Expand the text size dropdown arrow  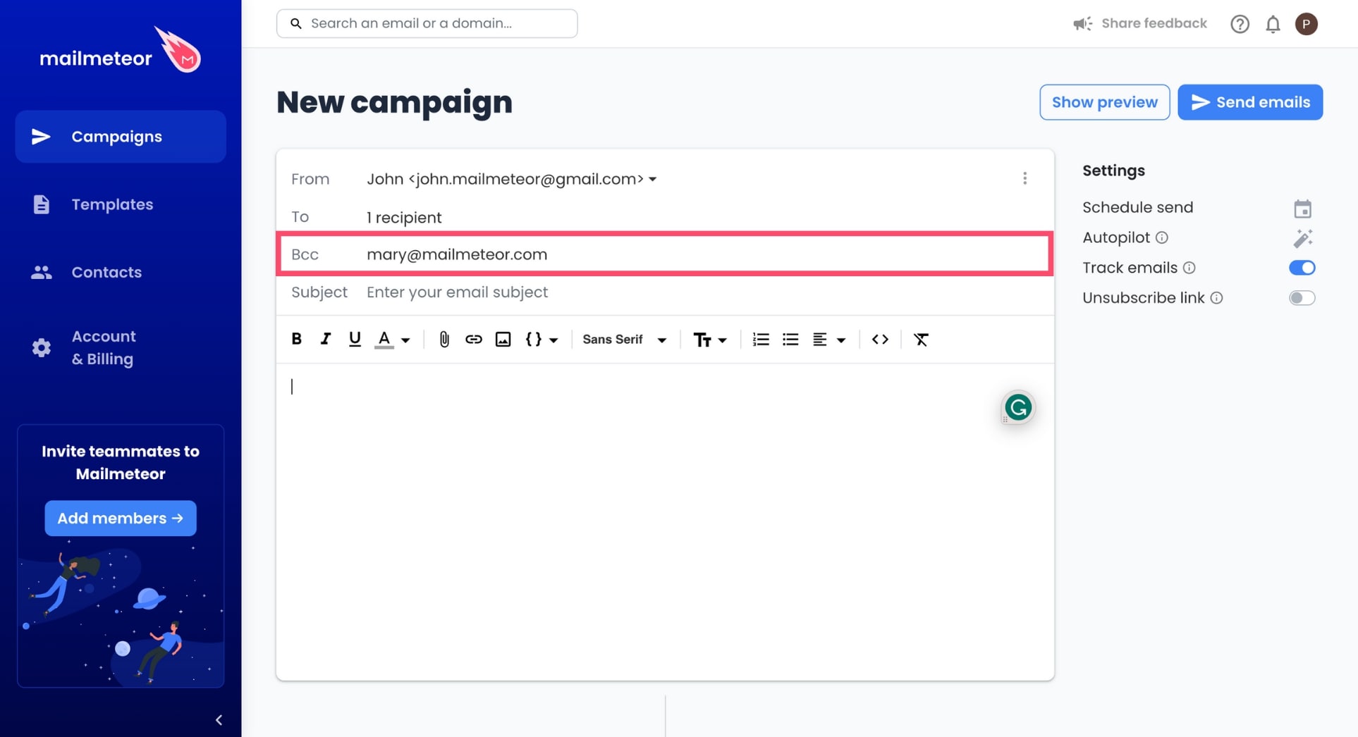click(x=723, y=340)
